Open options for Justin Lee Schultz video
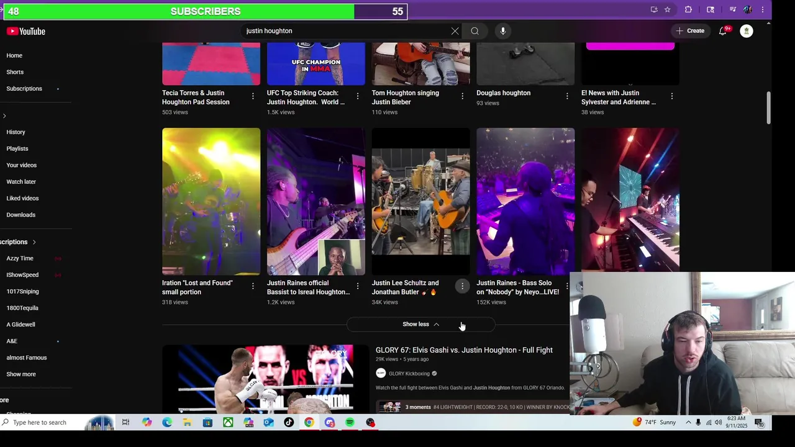 coord(462,286)
